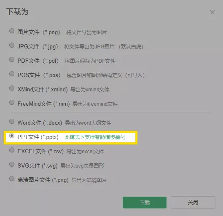The height and width of the screenshot is (216, 223).
Task: Pick the POS文件 (*.pos) radio button
Action: point(12,74)
